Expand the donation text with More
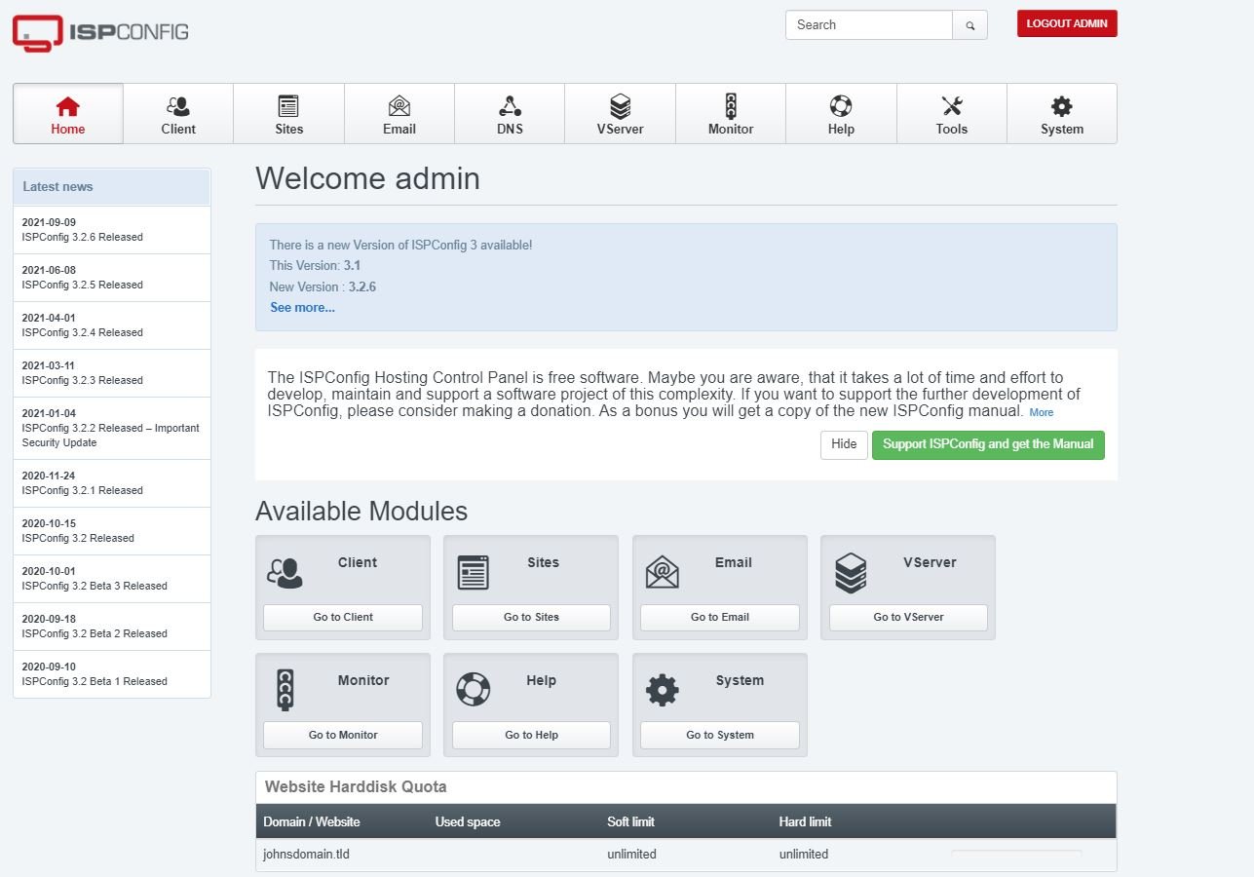1254x877 pixels. pyautogui.click(x=1042, y=412)
